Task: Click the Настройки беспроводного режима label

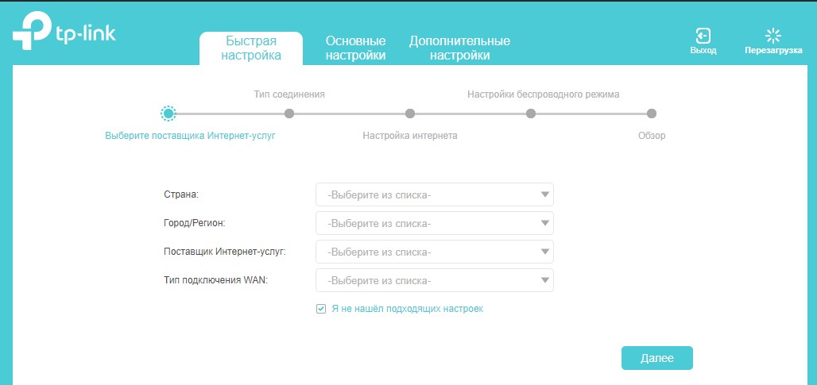Action: coord(544,94)
